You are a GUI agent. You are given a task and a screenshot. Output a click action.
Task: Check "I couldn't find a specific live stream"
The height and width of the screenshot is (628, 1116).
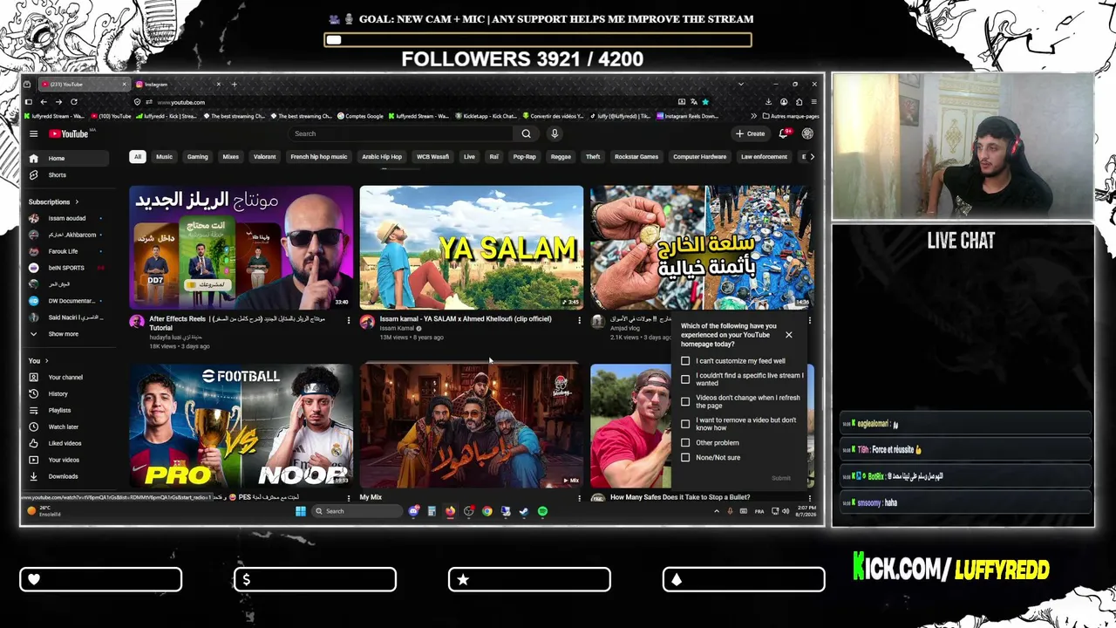pos(685,379)
